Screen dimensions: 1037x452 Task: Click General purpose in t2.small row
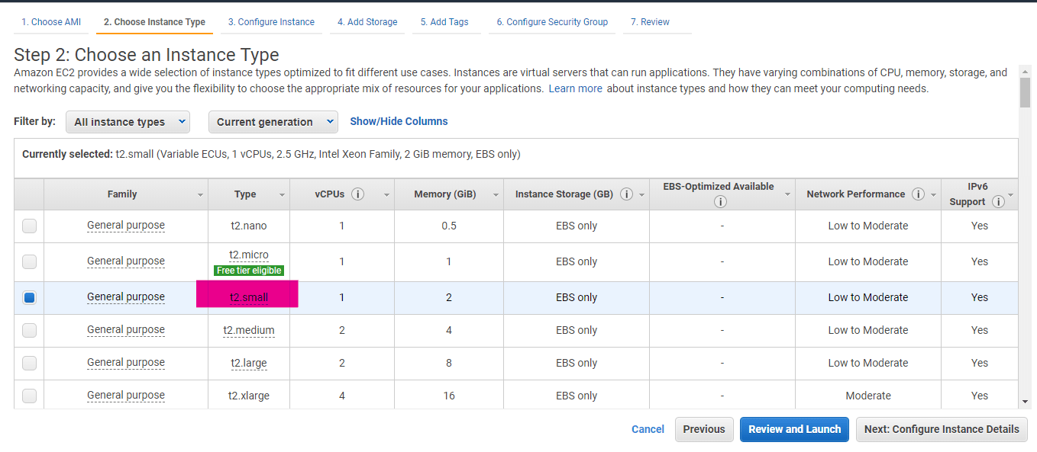(x=126, y=297)
